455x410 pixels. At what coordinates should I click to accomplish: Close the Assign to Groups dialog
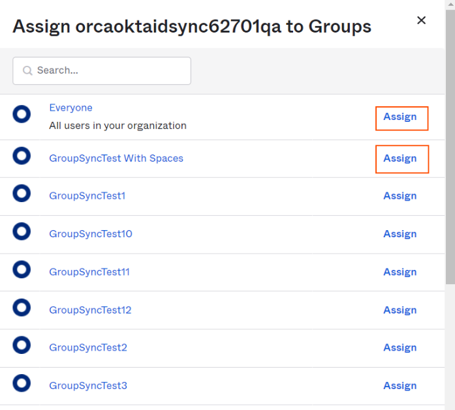pyautogui.click(x=421, y=20)
